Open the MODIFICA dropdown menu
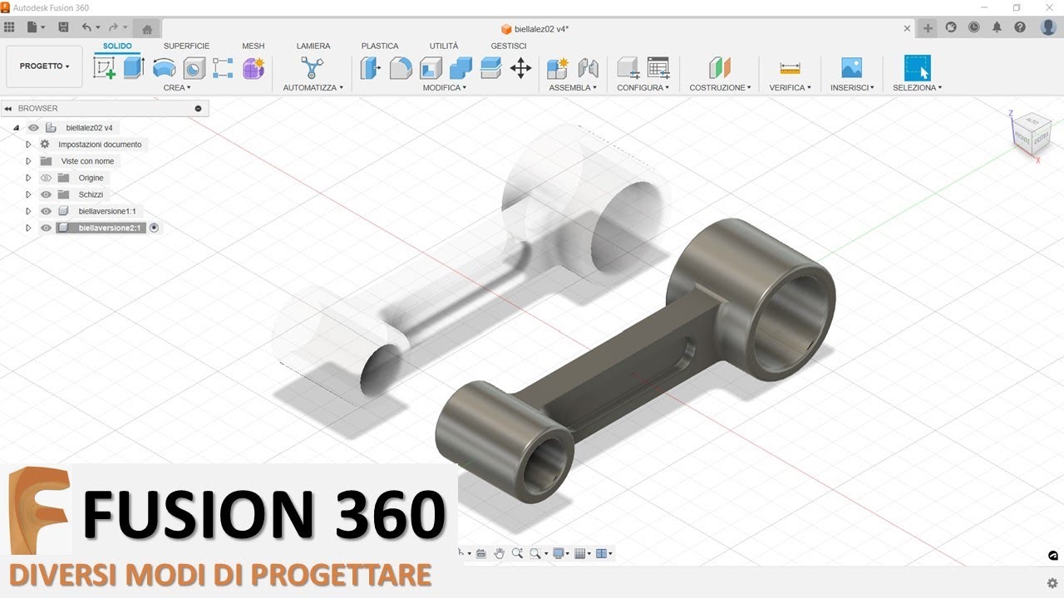Screen dimensions: 1064x598 445,87
